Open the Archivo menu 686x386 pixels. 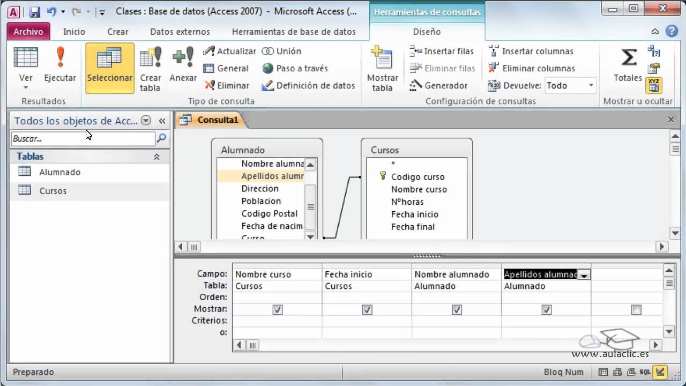point(28,32)
